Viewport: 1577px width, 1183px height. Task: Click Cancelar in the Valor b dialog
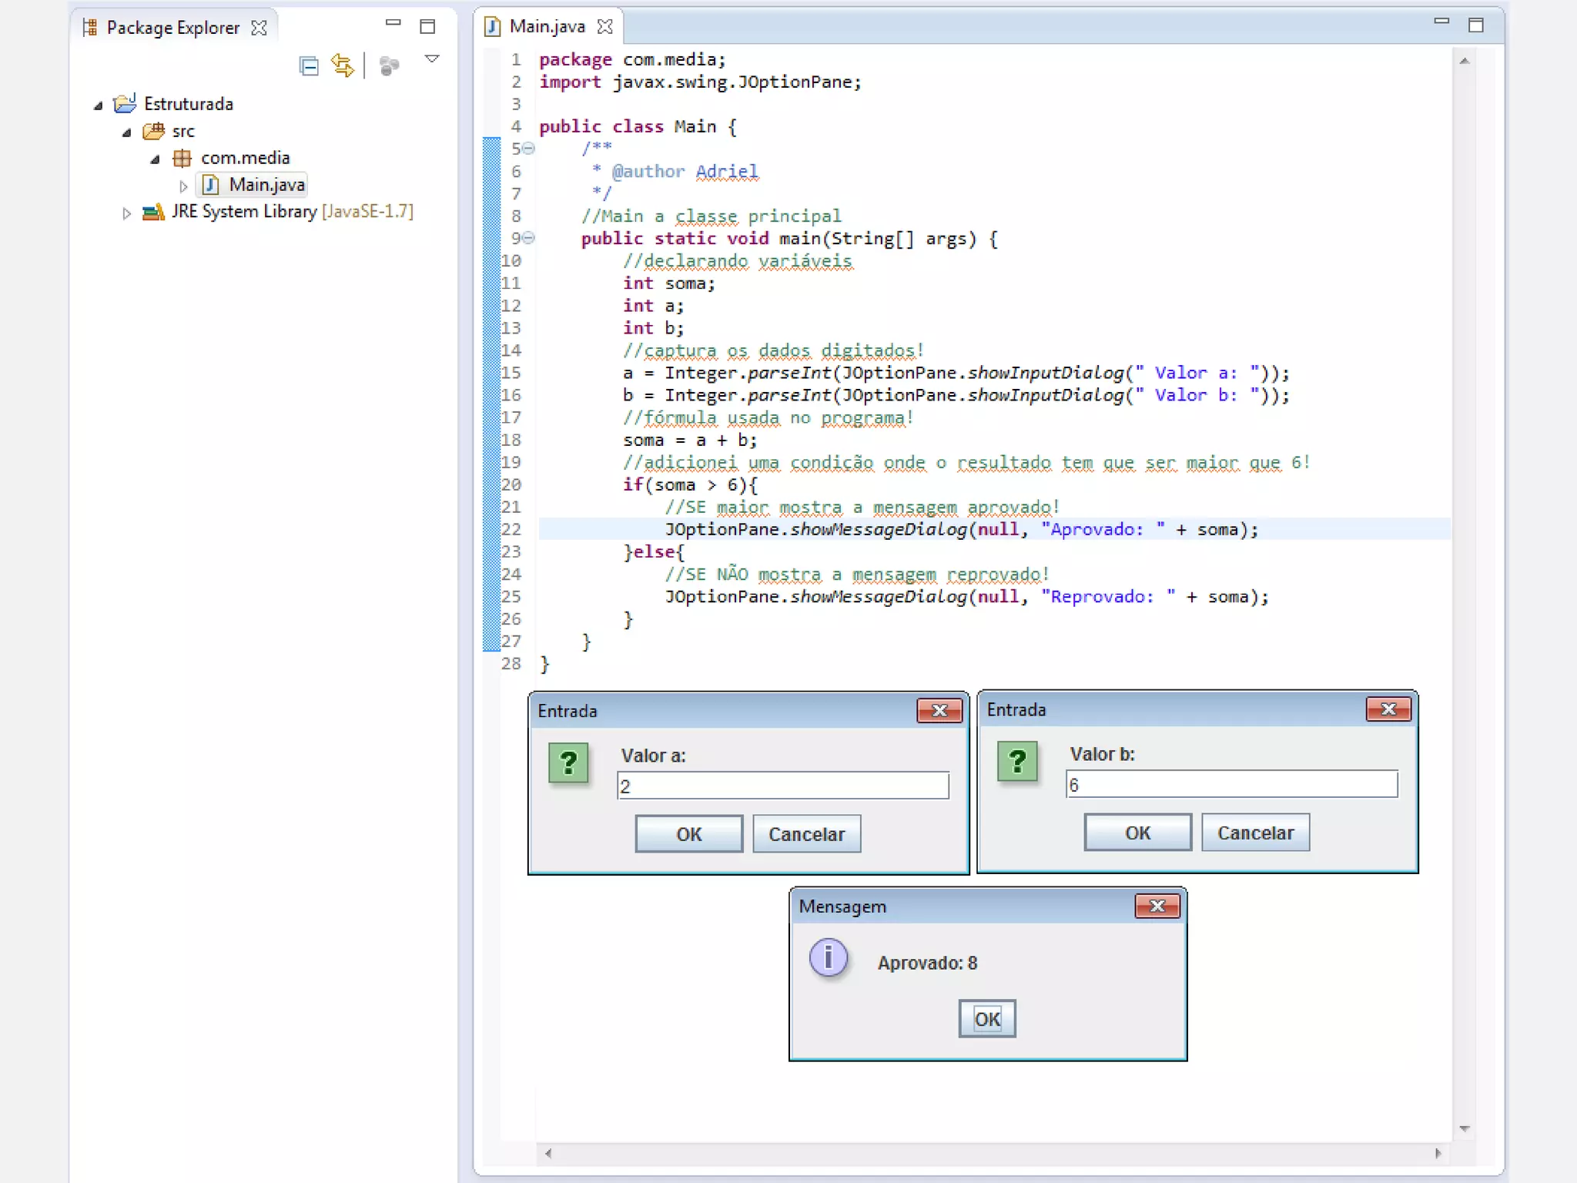pyautogui.click(x=1254, y=833)
